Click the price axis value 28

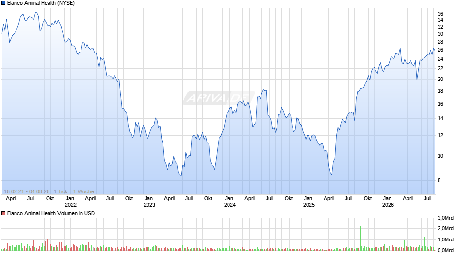440,42
